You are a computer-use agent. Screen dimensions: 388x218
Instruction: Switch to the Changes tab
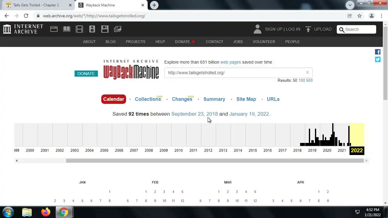pyautogui.click(x=182, y=99)
